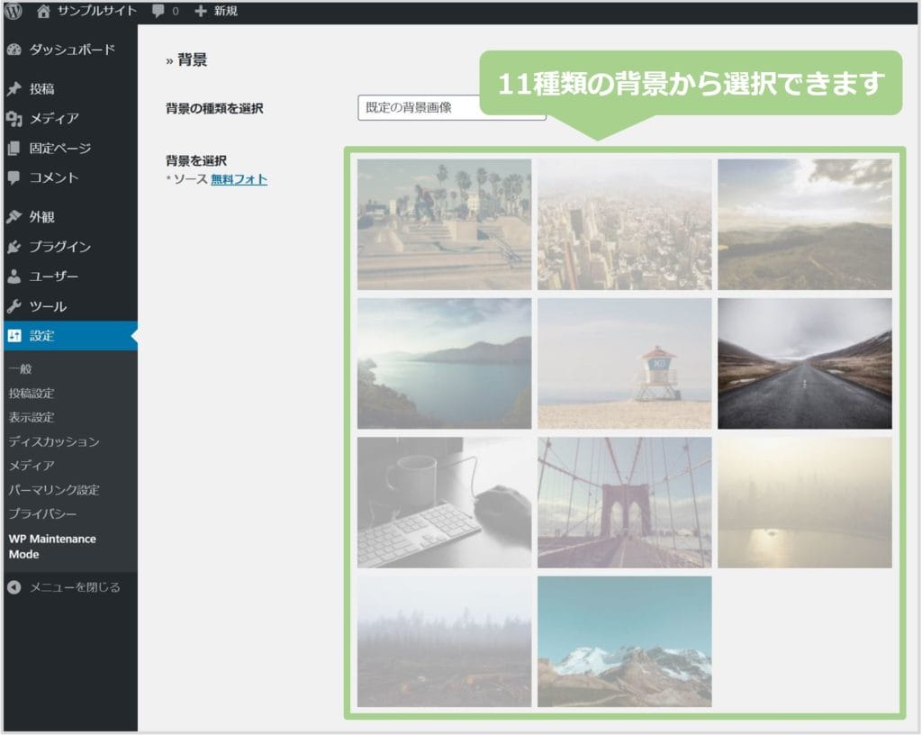The height and width of the screenshot is (735, 922).
Task: Click the comment count icon in admin bar
Action: pyautogui.click(x=158, y=12)
